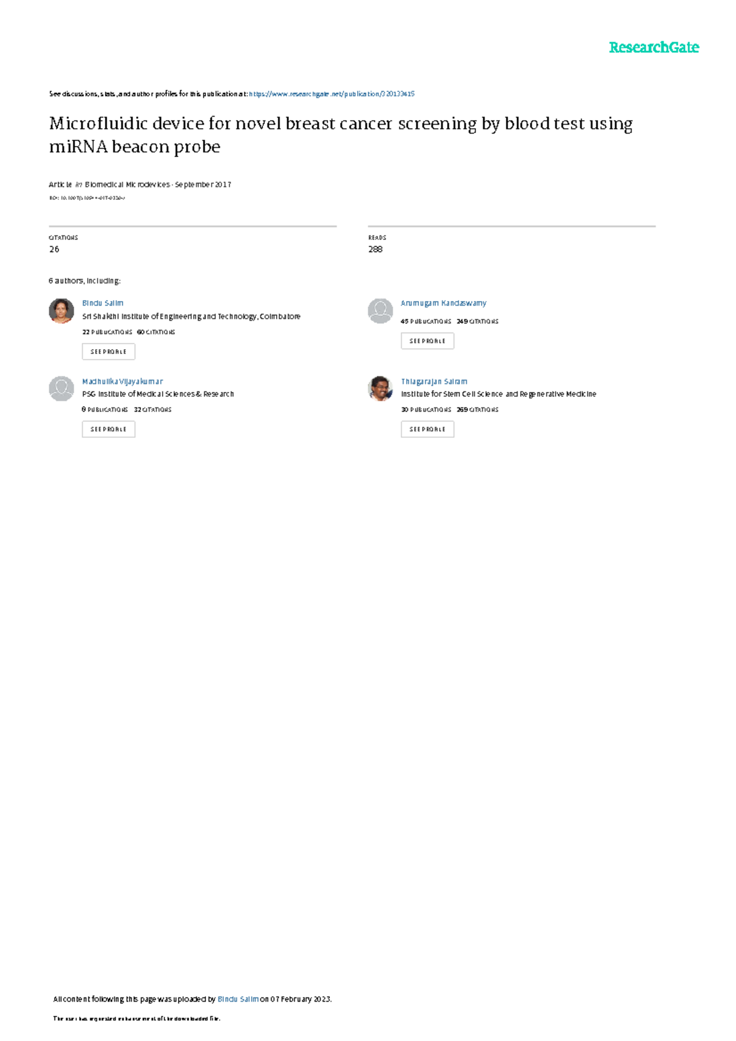The width and height of the screenshot is (736, 1041).
Task: Open the researchgate.net publication URL link
Action: point(332,94)
